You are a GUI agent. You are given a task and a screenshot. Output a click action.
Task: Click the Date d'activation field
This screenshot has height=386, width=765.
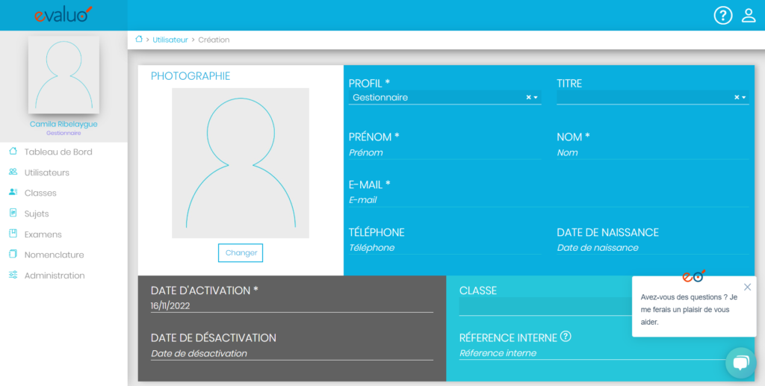[291, 305]
